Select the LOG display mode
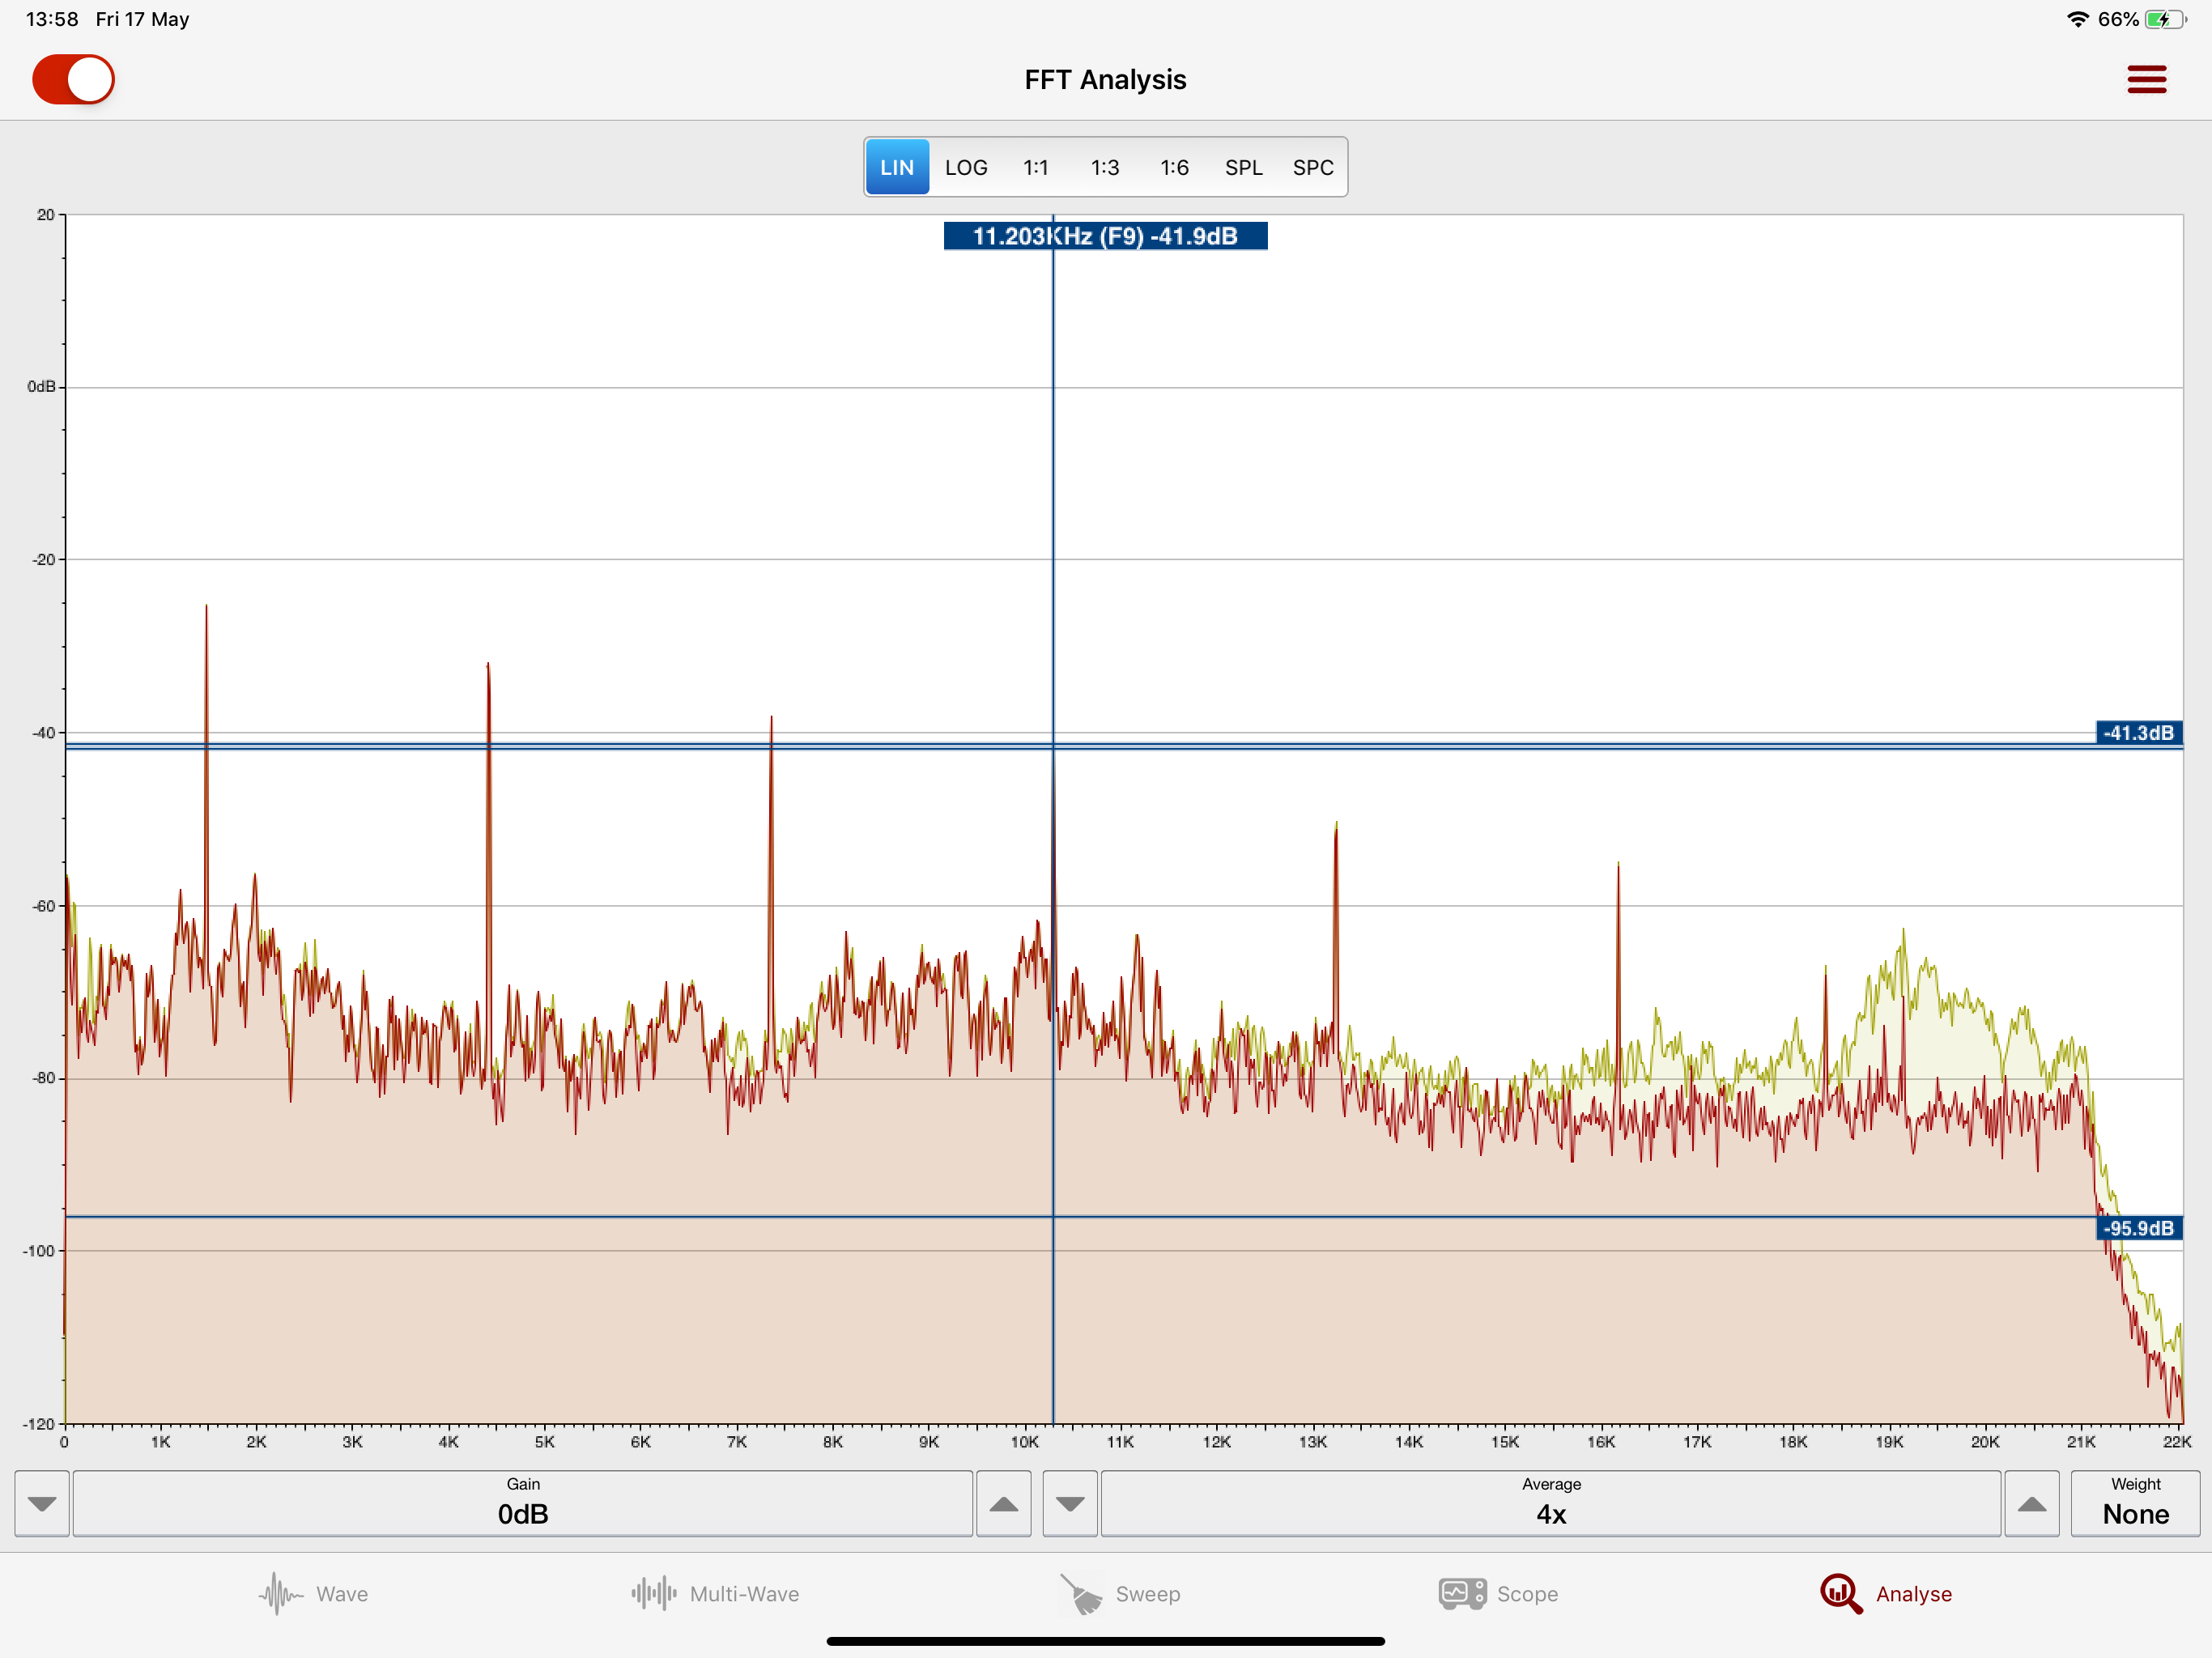Screen dimensions: 2212x1658 pyautogui.click(x=966, y=167)
